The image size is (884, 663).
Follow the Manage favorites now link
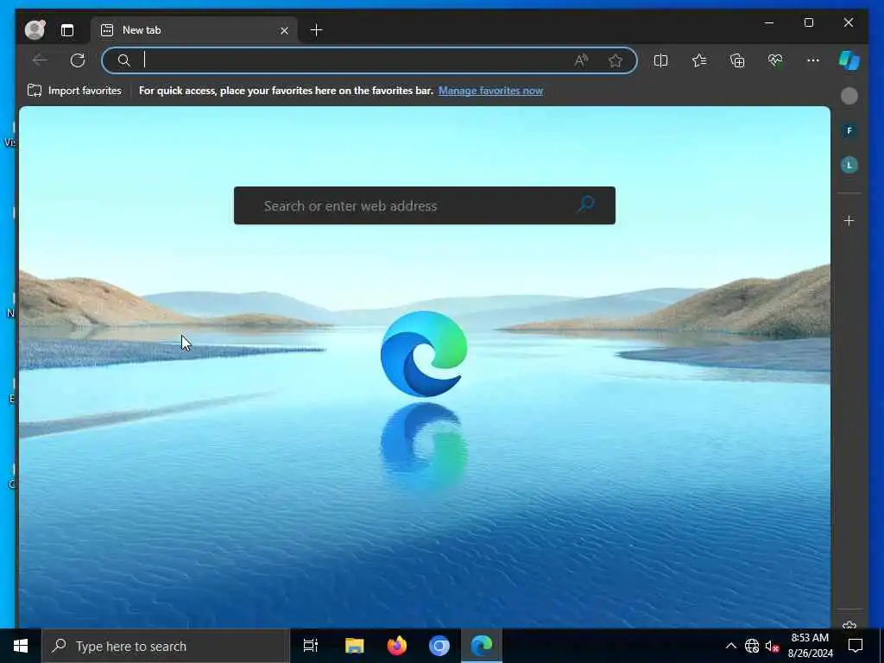click(x=490, y=91)
